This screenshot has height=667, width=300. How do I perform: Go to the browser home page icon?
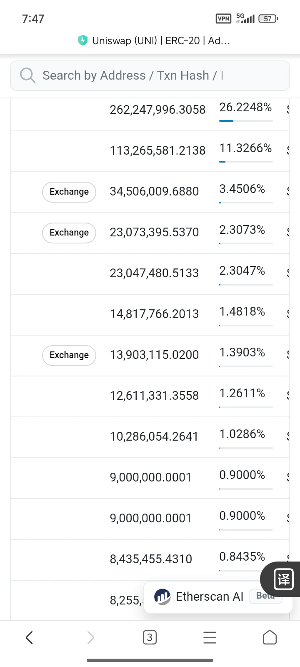pyautogui.click(x=270, y=637)
